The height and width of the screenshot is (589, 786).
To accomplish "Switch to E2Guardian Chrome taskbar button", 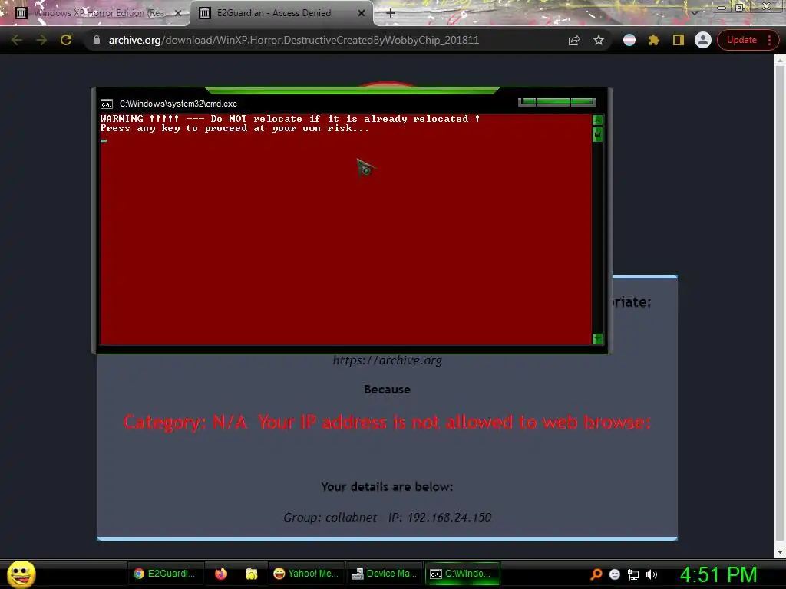I will 165,574.
